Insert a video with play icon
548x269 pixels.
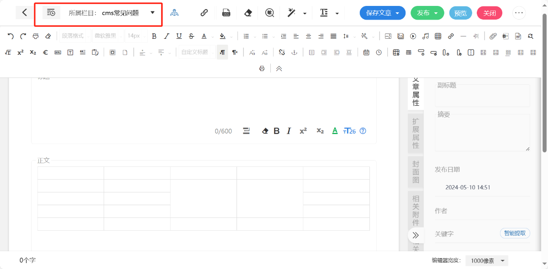(x=413, y=36)
